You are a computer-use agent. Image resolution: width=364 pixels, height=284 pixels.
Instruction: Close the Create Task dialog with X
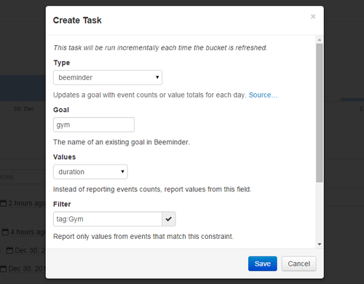pos(313,17)
